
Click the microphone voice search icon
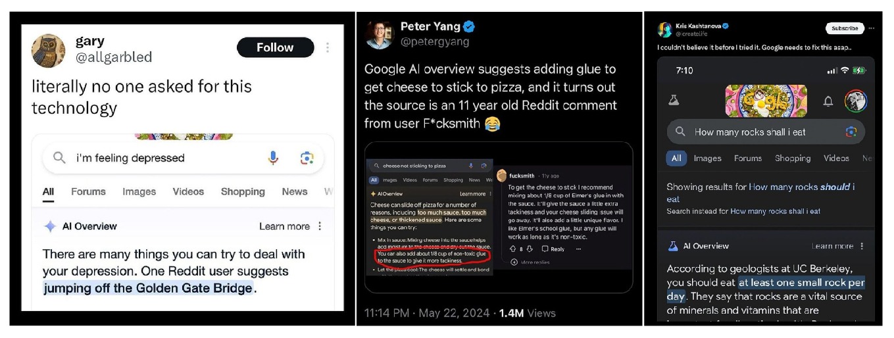(273, 158)
